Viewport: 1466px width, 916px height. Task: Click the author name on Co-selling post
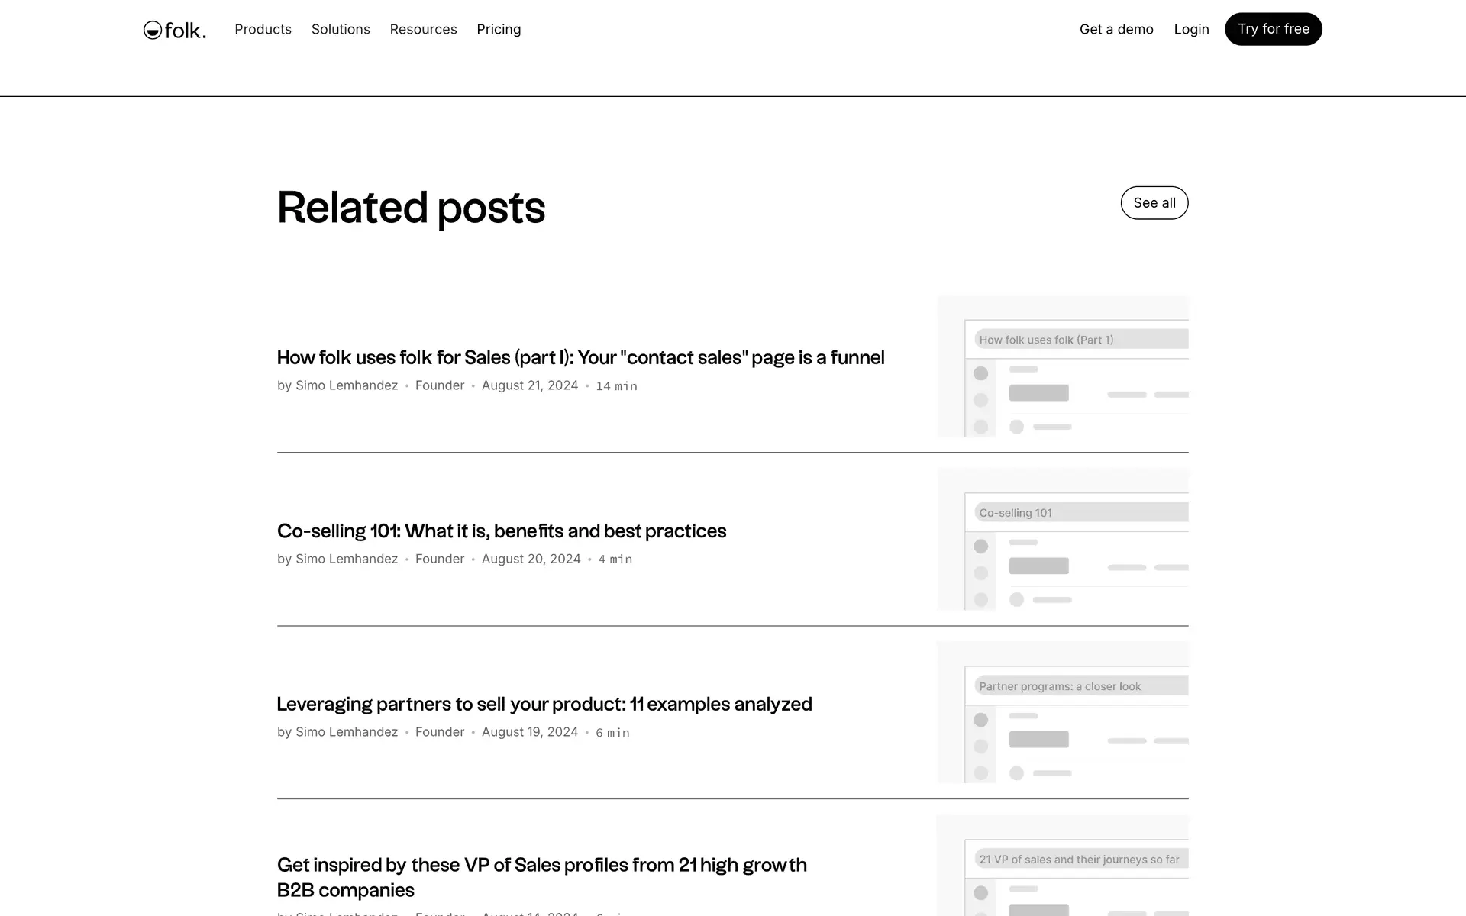(x=347, y=559)
